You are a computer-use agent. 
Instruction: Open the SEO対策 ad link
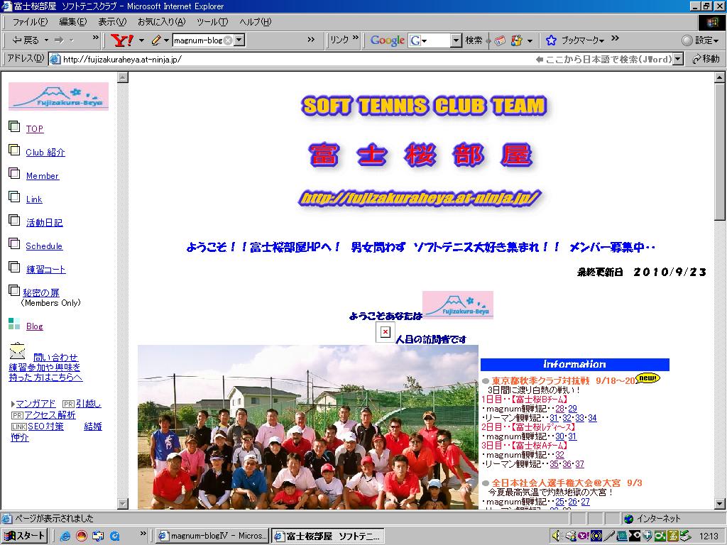45,426
